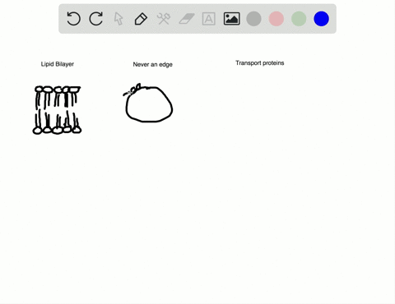Choose the light green color swatch
This screenshot has height=304, width=395.
pos(299,19)
